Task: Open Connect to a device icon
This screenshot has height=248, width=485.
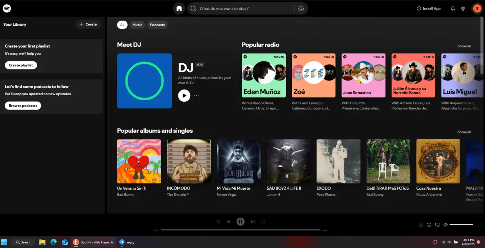Action: 437,225
